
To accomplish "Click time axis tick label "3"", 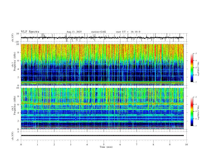I will point(71,145).
